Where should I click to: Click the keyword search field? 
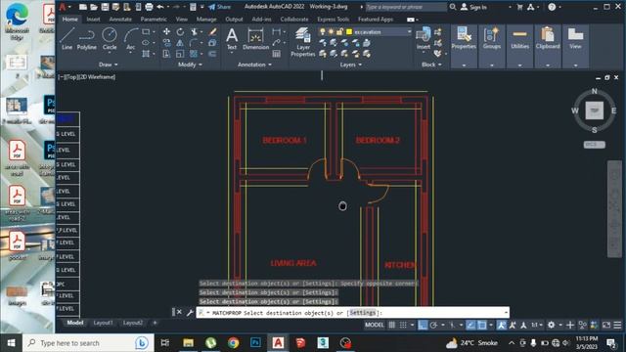[406, 7]
